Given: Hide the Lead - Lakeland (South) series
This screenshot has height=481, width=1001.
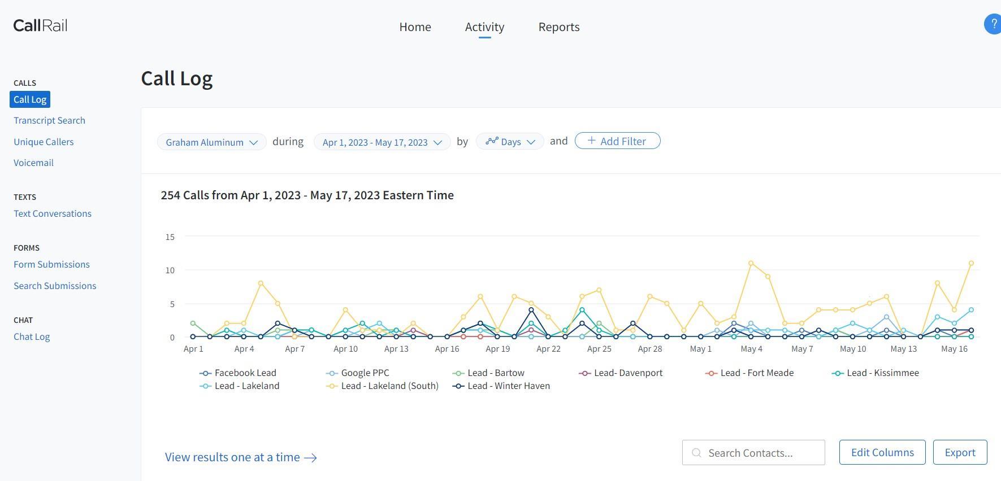Looking at the screenshot, I should tap(382, 386).
